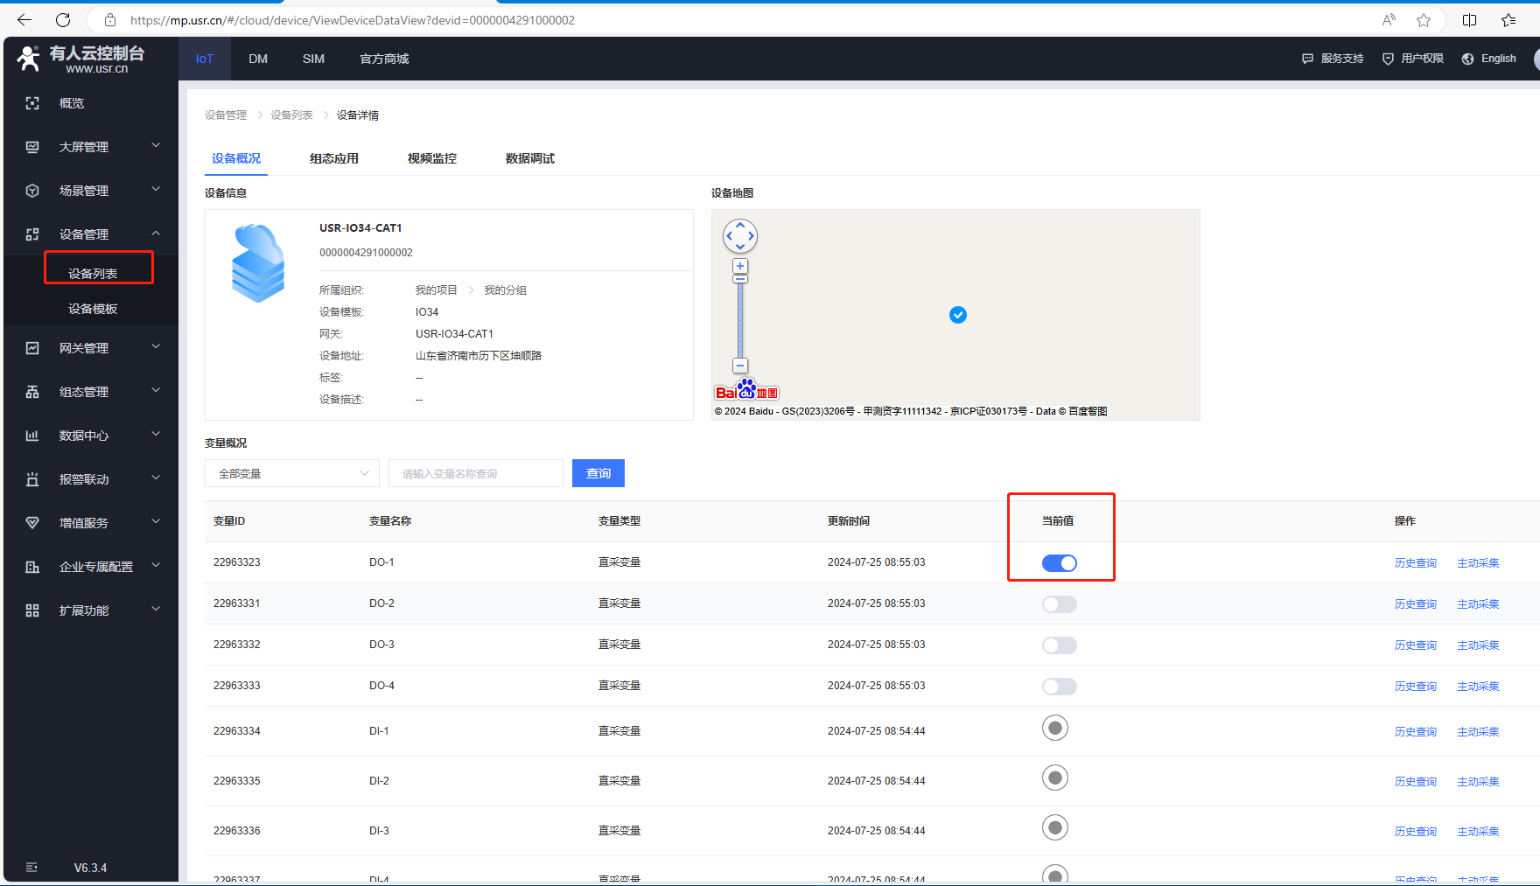Click the blue location marker on map
Viewport: 1540px width, 886px height.
(x=958, y=315)
